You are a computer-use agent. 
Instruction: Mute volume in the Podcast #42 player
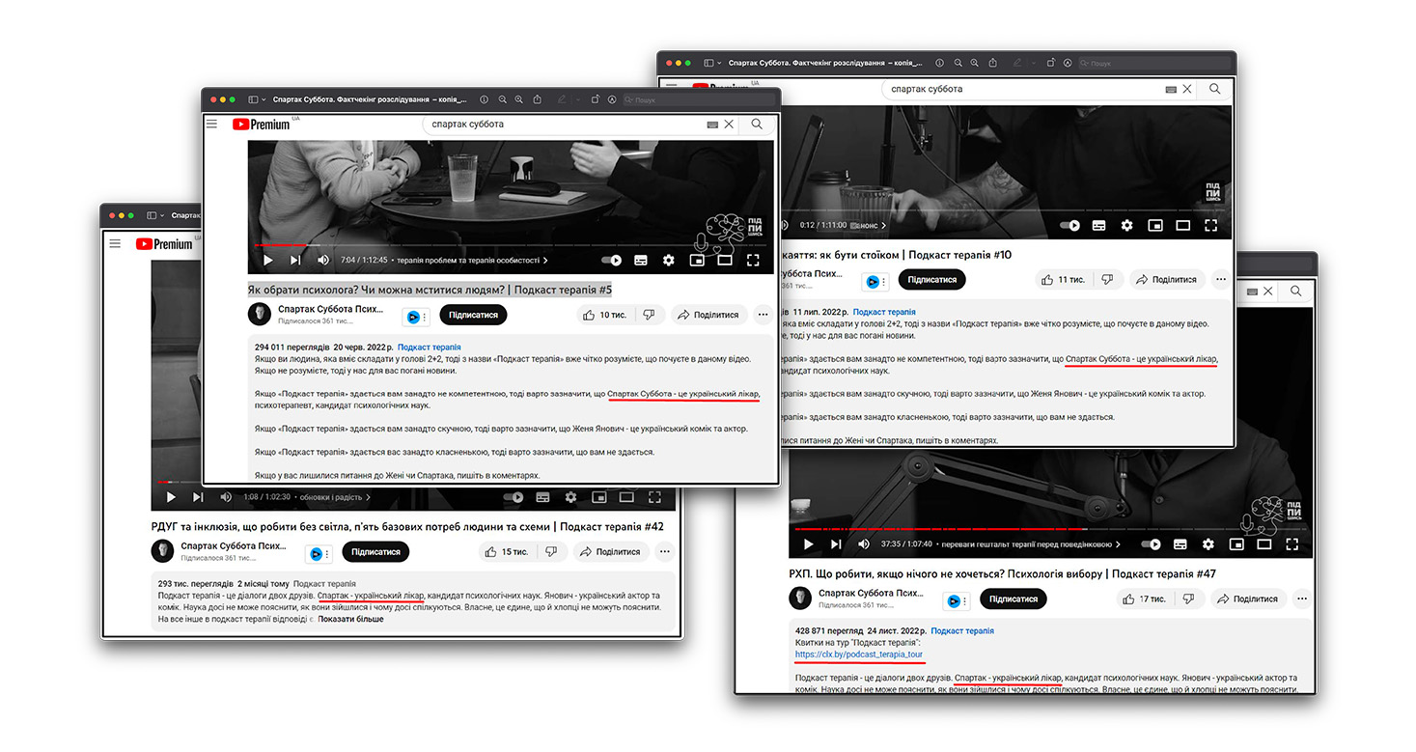[226, 497]
